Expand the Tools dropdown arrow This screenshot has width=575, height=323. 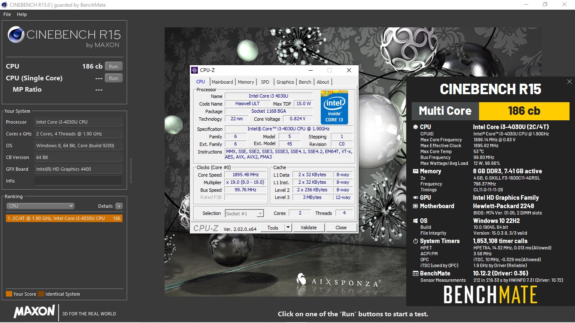288,228
